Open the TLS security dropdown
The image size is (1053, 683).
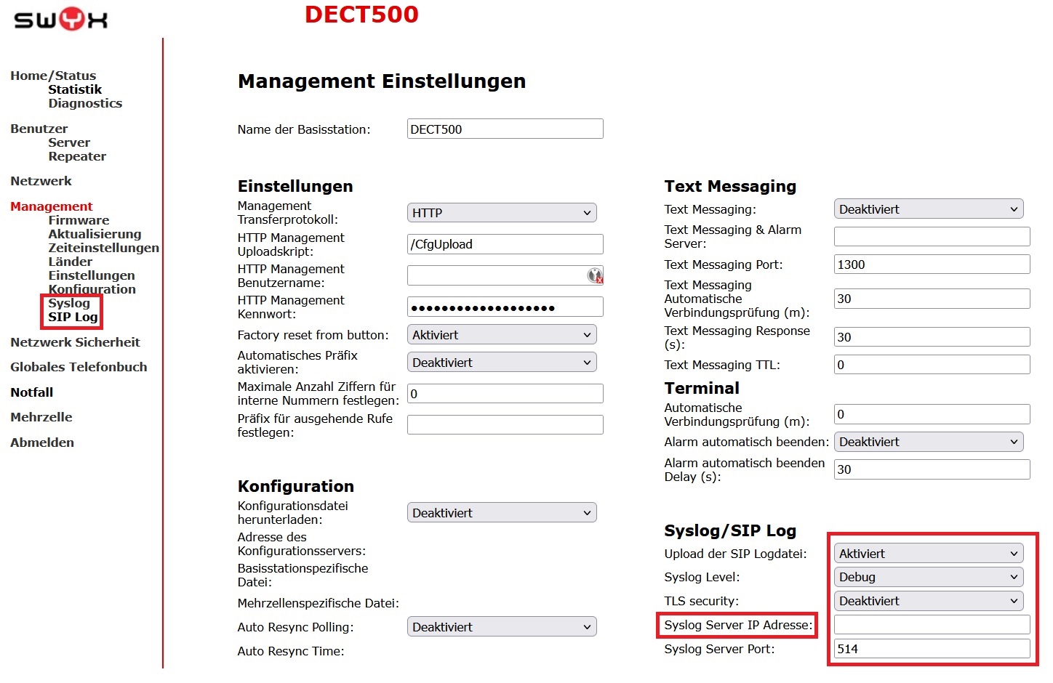click(928, 601)
